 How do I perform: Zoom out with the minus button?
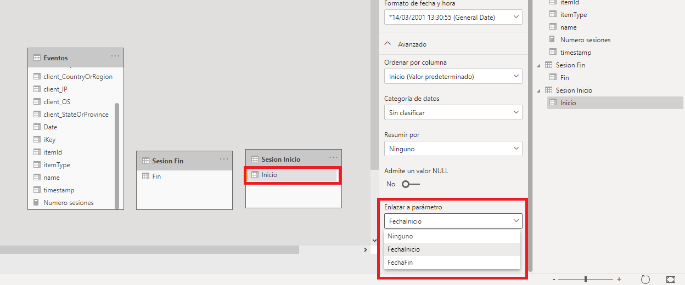(x=554, y=279)
